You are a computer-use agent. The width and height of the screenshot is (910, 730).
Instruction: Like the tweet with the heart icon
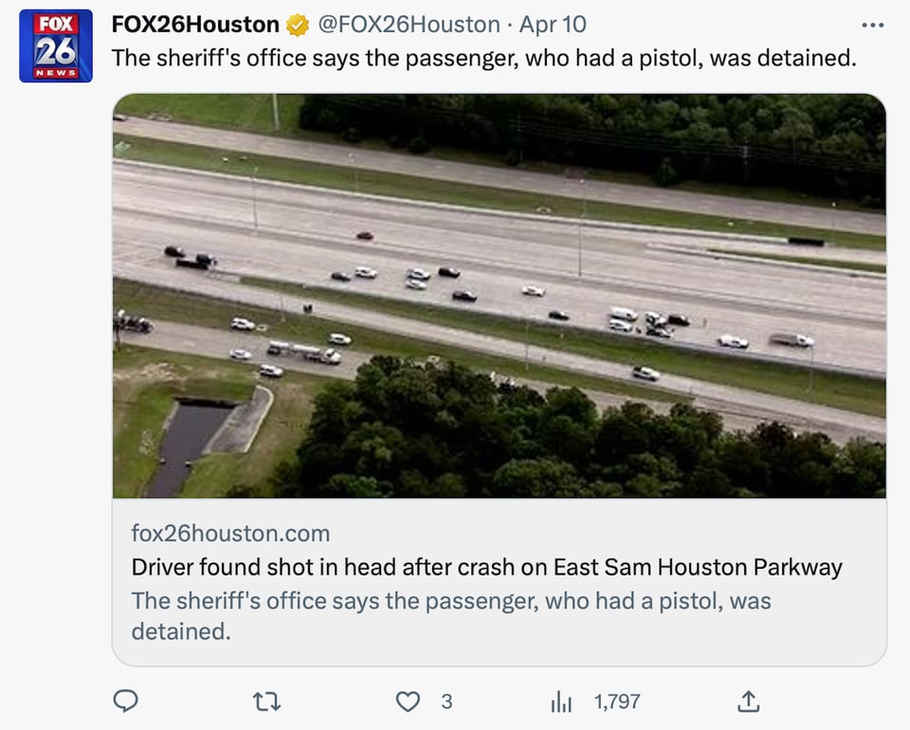pos(408,702)
